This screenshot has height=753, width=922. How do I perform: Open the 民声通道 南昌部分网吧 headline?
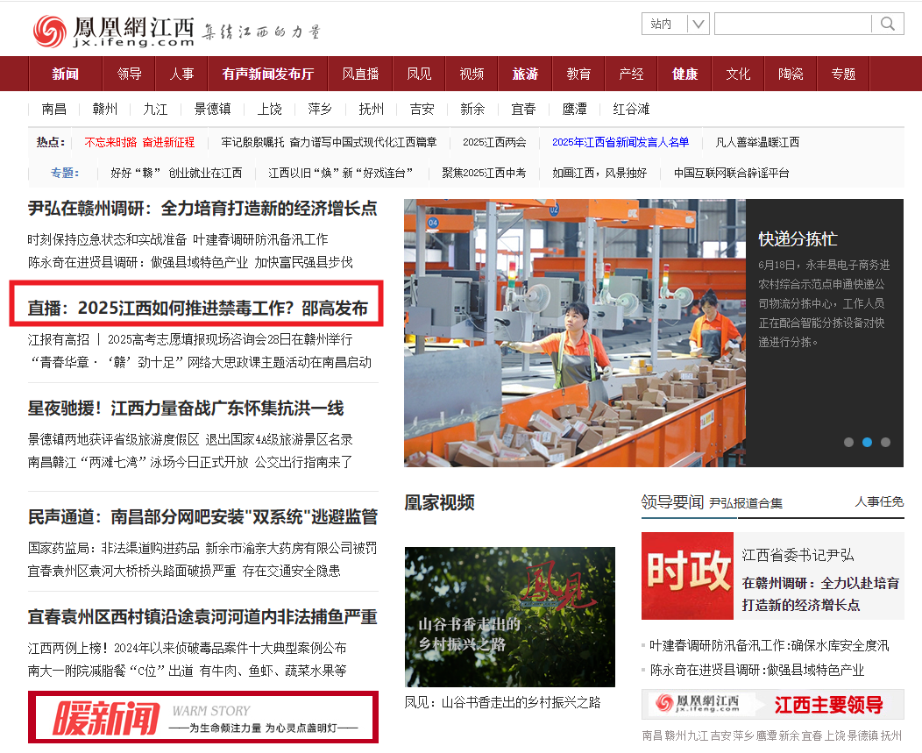(x=202, y=517)
